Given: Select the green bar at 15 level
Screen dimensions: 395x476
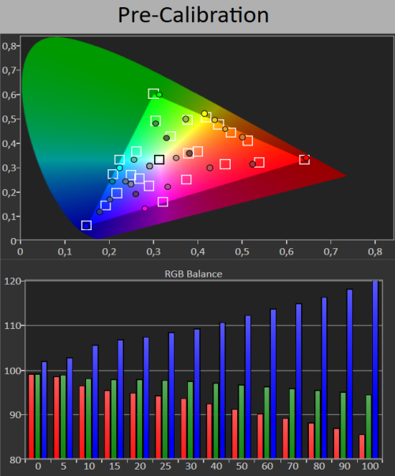Looking at the screenshot, I should click(x=114, y=418).
